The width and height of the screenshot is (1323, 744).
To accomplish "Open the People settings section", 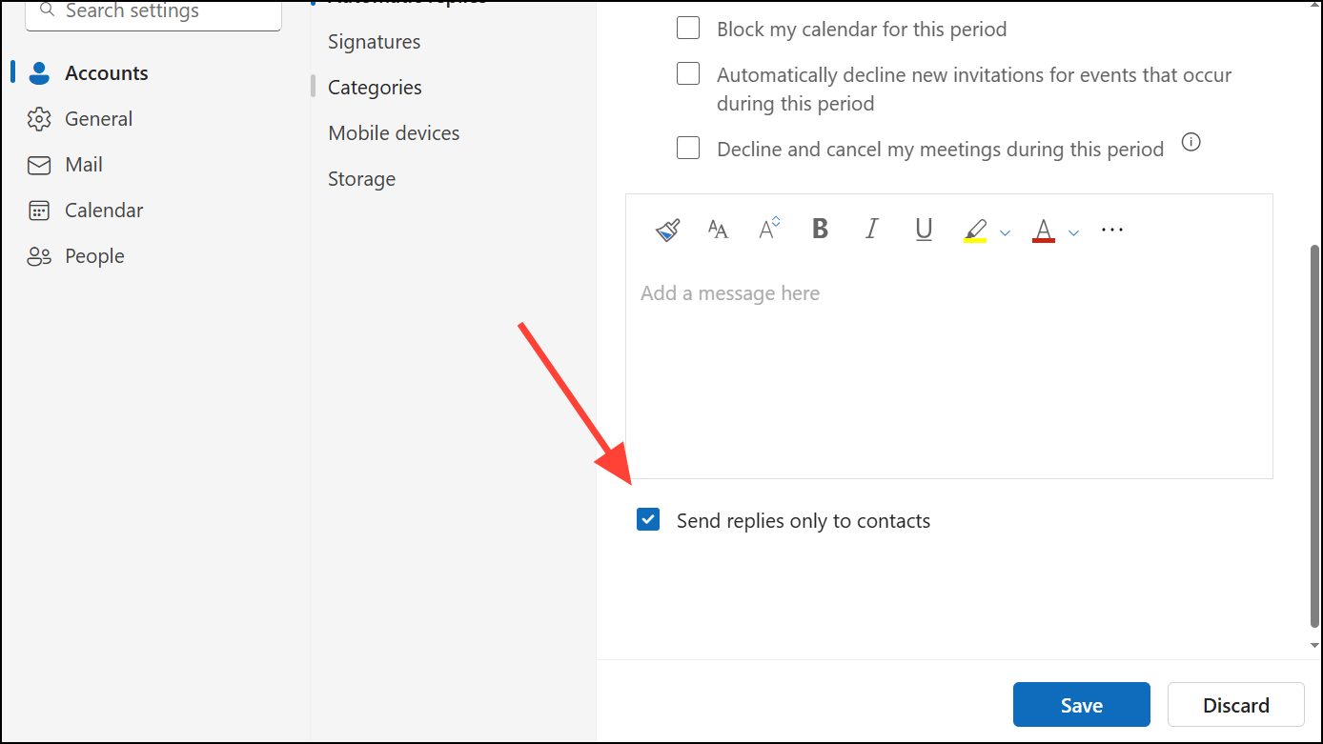I will (94, 256).
